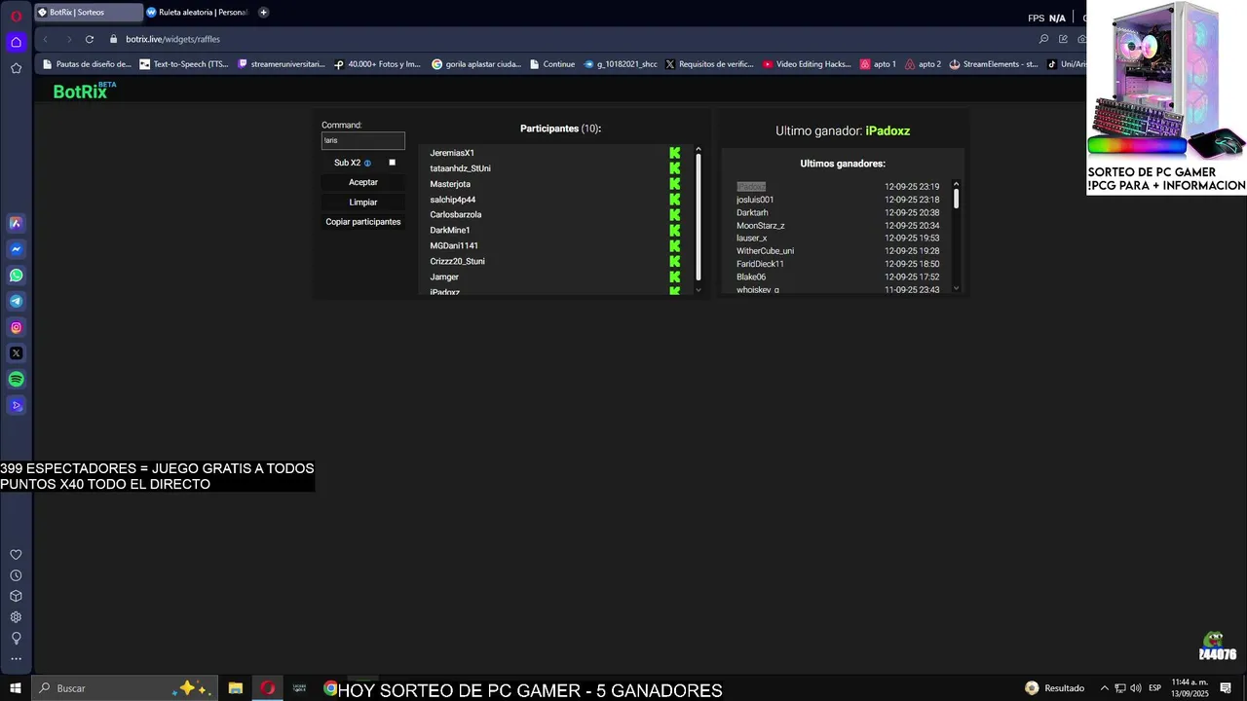Click the lightbulb tips icon in sidebar
1247x701 pixels.
point(16,639)
